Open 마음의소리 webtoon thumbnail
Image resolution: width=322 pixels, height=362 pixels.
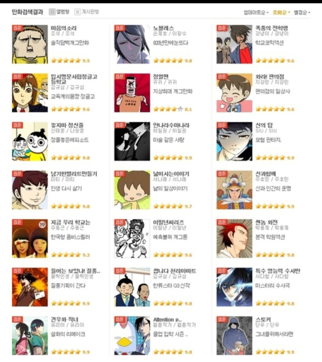pyautogui.click(x=30, y=44)
